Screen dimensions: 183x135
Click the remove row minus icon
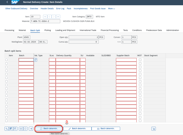click(x=25, y=129)
